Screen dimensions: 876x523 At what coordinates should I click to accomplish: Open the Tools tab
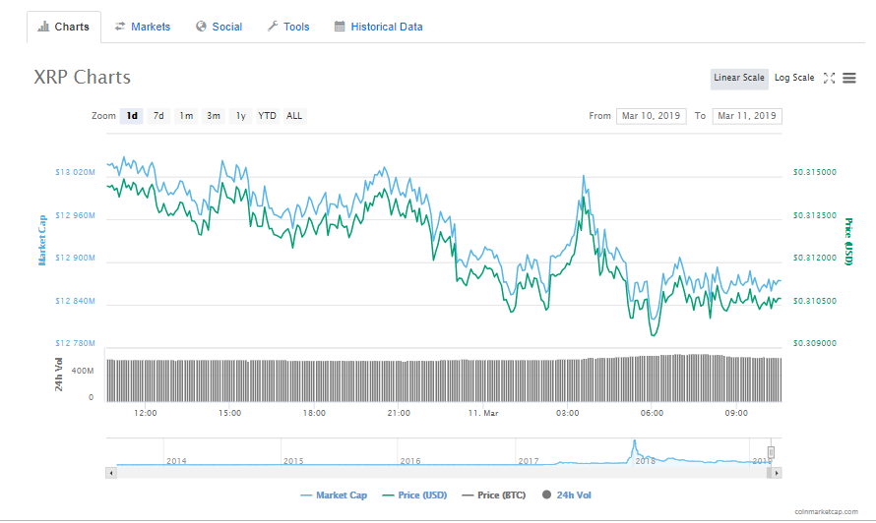[x=288, y=27]
